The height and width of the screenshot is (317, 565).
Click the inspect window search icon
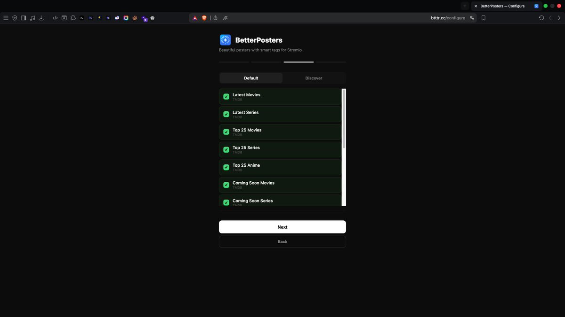pyautogui.click(x=64, y=18)
